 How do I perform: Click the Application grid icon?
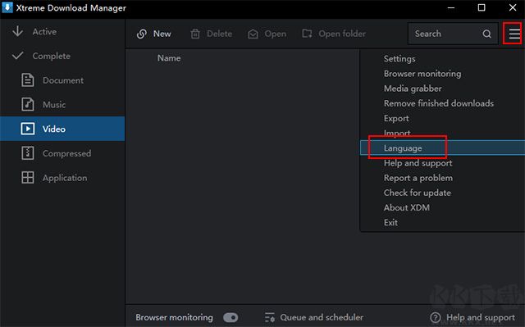27,178
